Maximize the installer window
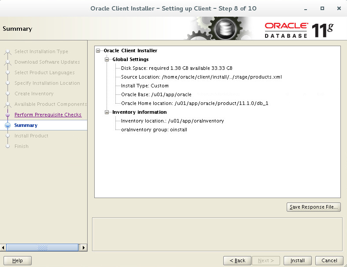The height and width of the screenshot is (267, 347). tap(322, 8)
